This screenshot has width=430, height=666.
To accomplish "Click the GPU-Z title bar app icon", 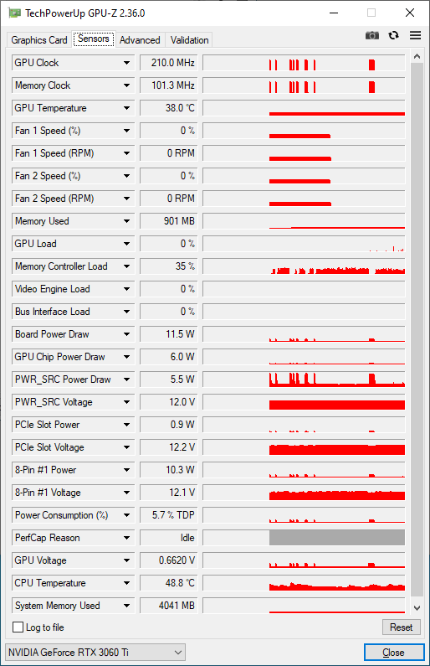I will tap(14, 13).
